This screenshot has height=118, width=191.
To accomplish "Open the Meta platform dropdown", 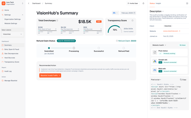I will click(x=115, y=13).
